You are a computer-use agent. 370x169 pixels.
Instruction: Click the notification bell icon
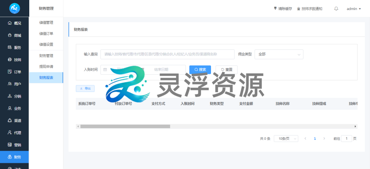tap(336, 9)
